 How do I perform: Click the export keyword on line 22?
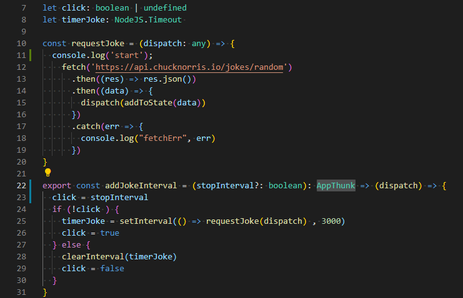57,186
